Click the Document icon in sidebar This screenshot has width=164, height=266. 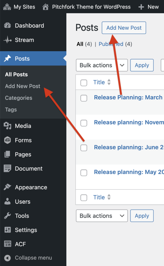pyautogui.click(x=8, y=168)
